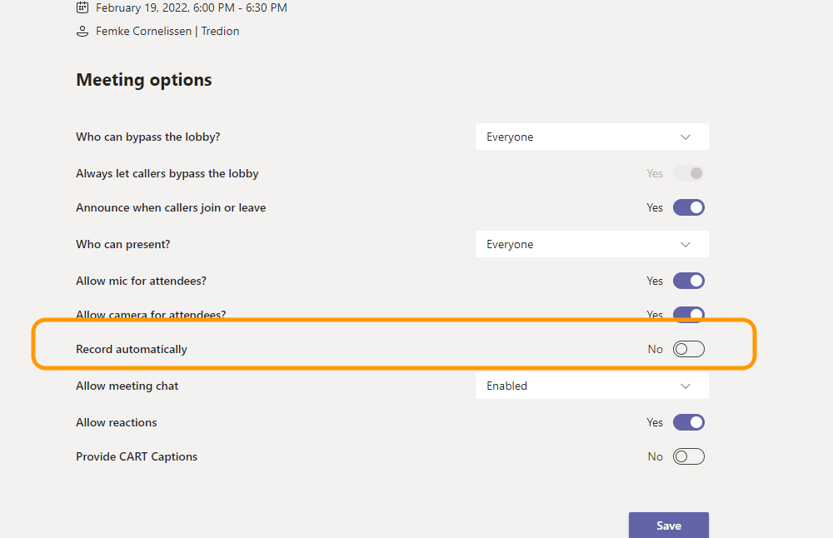
Task: Turn off 'Announce when callers join or leave'
Action: coord(689,207)
